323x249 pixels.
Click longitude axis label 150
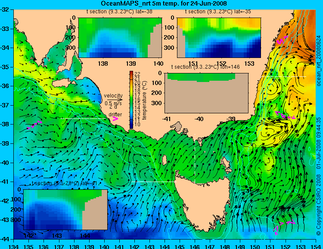[255, 246]
